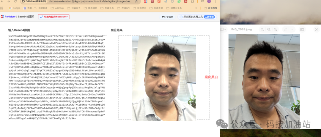
Task: Click the decoded preview image in FeHelper
Action: click(164, 78)
